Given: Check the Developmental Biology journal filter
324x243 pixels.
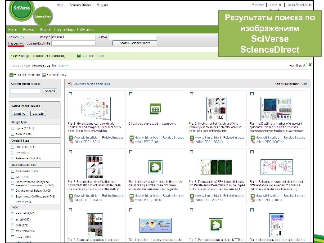Looking at the screenshot, I should (12, 190).
